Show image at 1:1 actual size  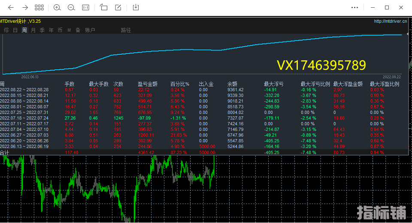(x=86, y=7)
